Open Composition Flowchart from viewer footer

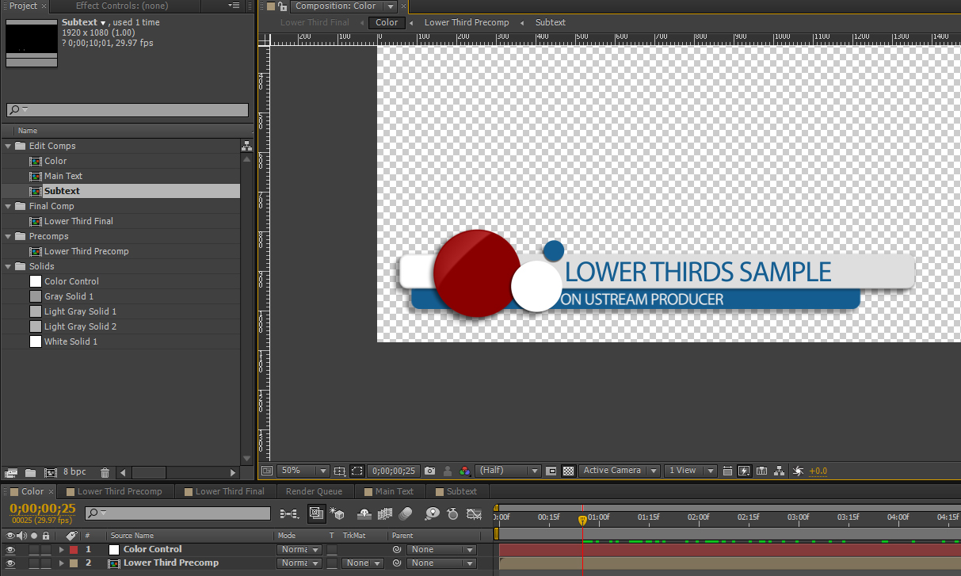coord(780,471)
